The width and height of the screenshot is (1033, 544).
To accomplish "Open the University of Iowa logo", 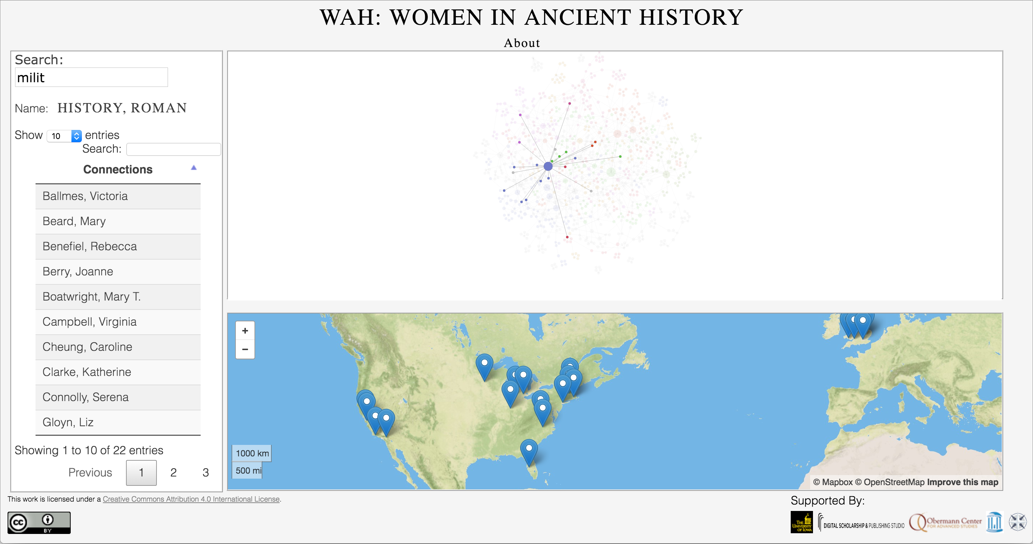I will click(x=801, y=522).
